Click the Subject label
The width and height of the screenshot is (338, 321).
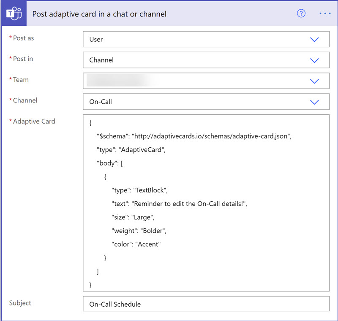tap(20, 303)
